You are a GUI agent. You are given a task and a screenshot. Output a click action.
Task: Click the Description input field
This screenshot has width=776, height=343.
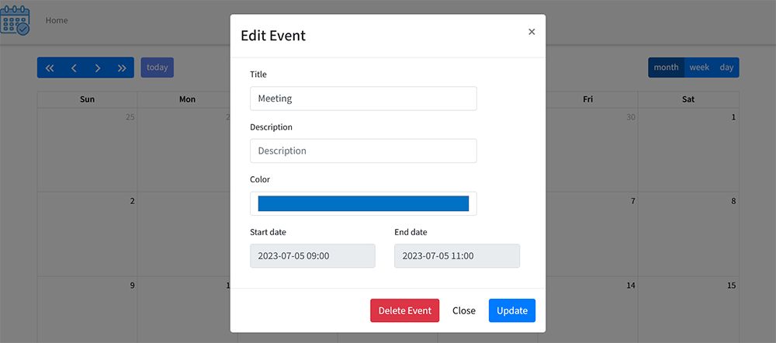coord(363,151)
